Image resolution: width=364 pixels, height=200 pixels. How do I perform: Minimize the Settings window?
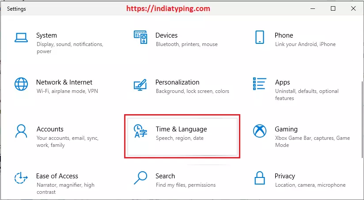pos(313,8)
